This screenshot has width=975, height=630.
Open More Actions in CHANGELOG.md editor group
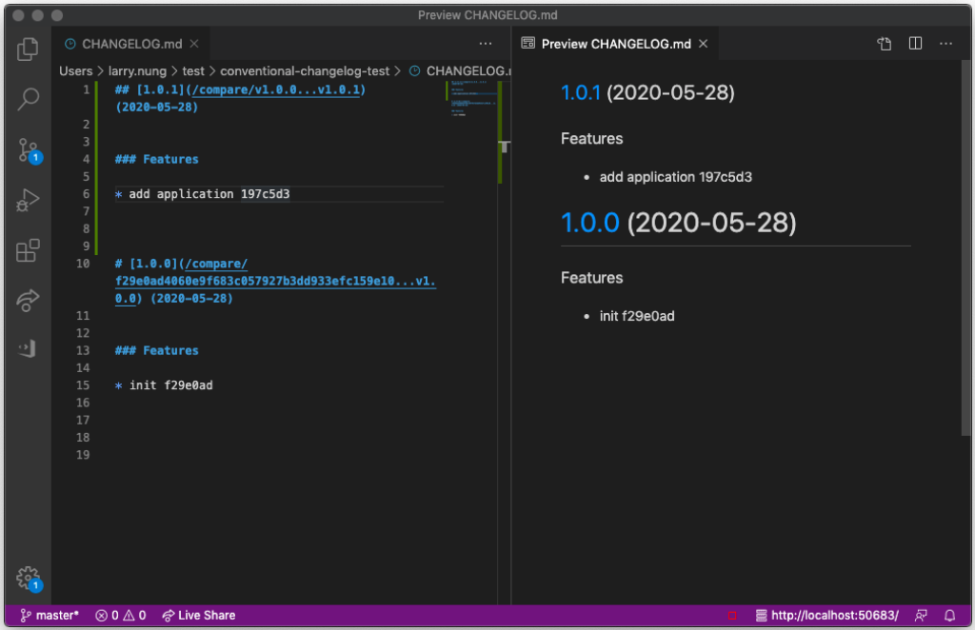click(486, 44)
